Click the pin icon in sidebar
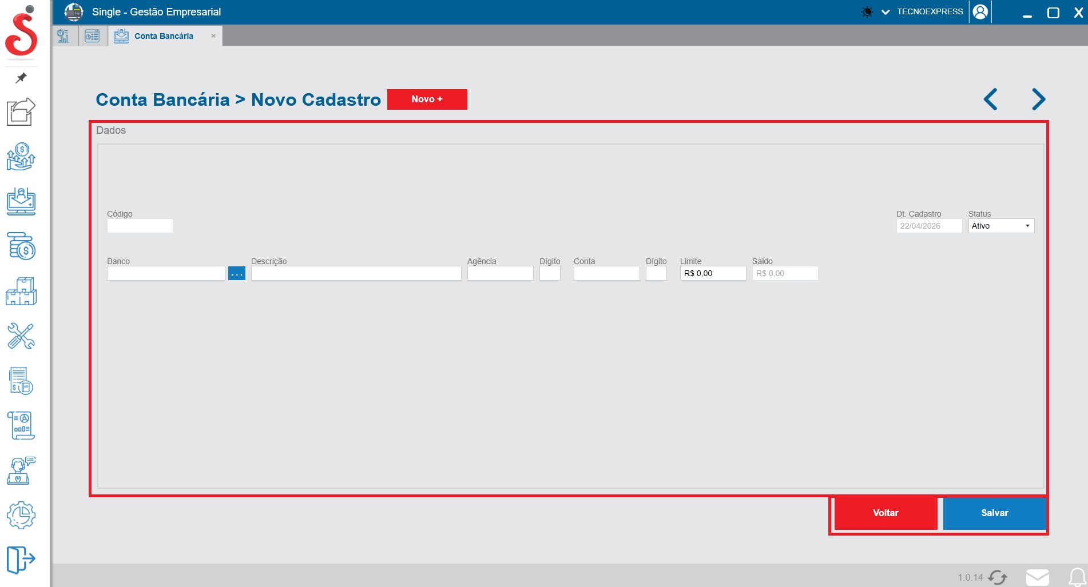The height and width of the screenshot is (587, 1088). pyautogui.click(x=21, y=78)
